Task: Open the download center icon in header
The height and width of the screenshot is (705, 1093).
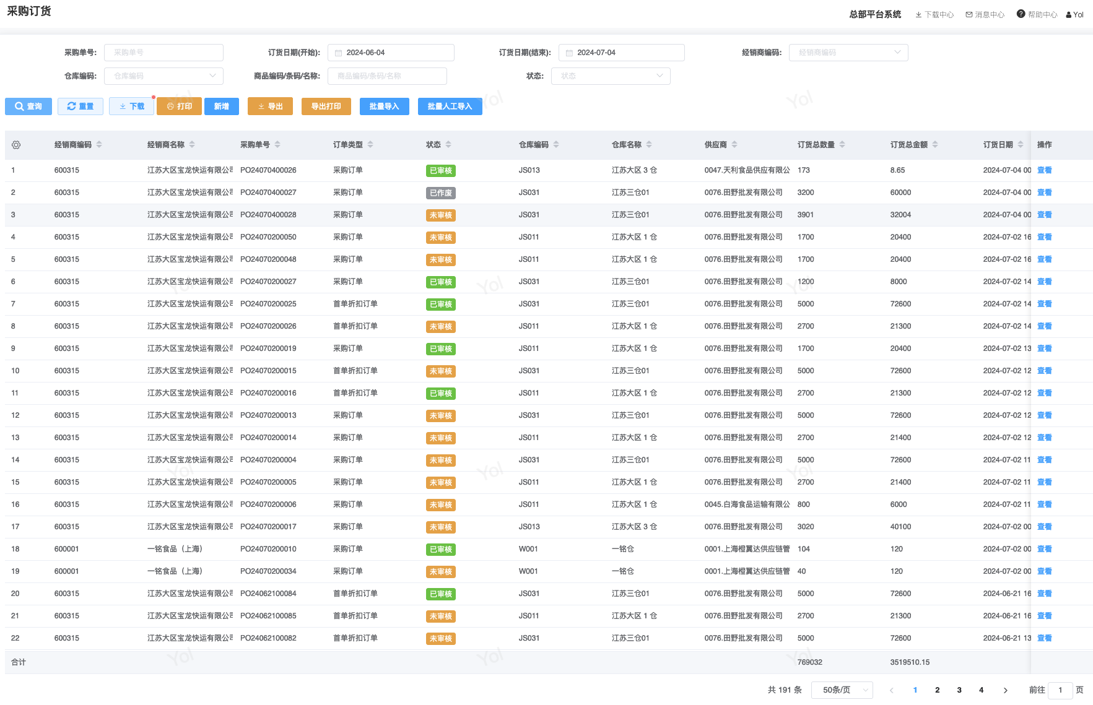Action: [918, 15]
